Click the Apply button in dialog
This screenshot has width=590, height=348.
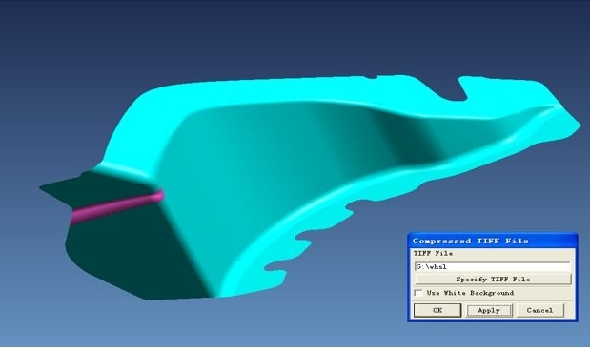coord(489,310)
